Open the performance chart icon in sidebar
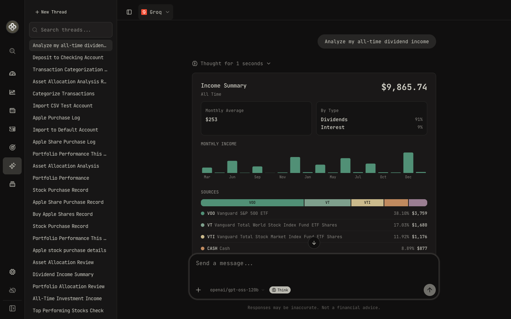This screenshot has height=319, width=511. 12,92
